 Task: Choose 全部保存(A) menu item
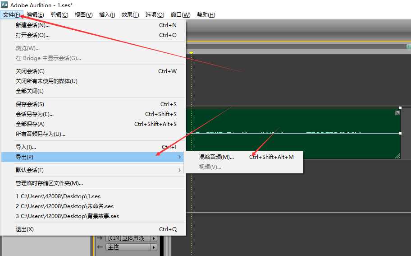tap(93, 124)
